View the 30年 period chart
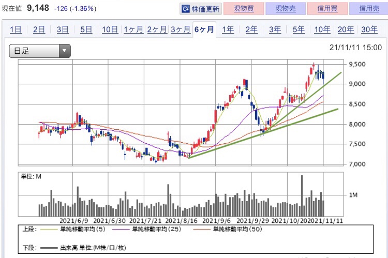The image size is (388, 258). (x=369, y=29)
